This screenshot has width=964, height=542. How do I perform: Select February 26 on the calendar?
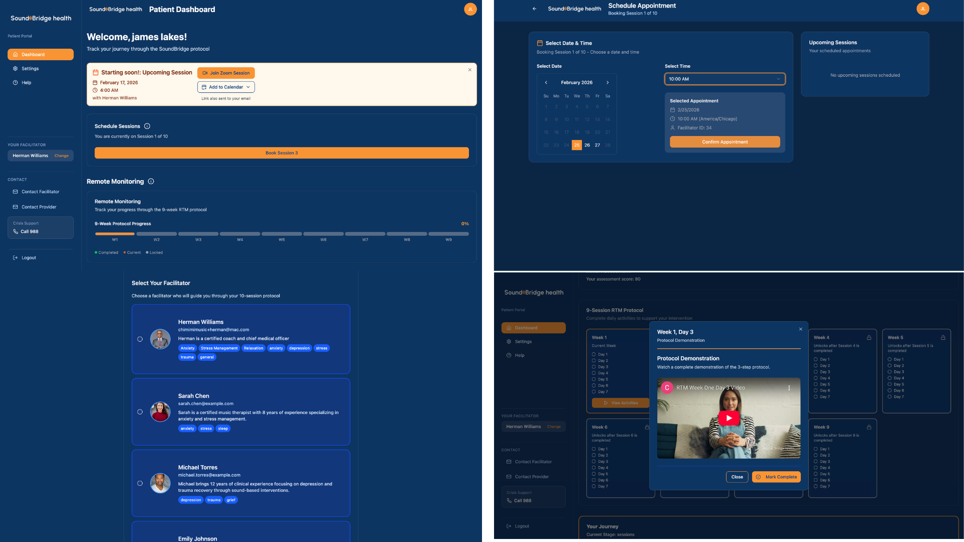(x=587, y=145)
